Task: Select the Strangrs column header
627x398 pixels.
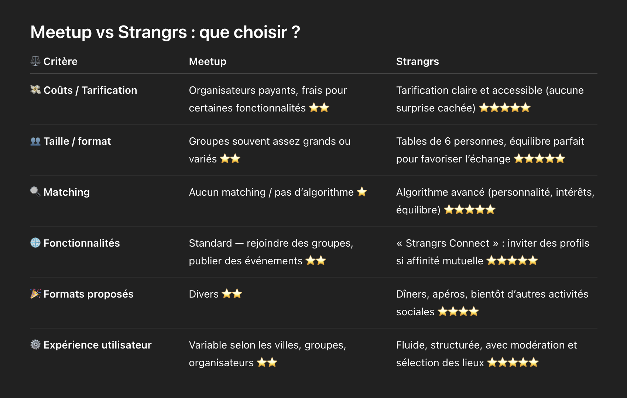Action: coord(417,61)
